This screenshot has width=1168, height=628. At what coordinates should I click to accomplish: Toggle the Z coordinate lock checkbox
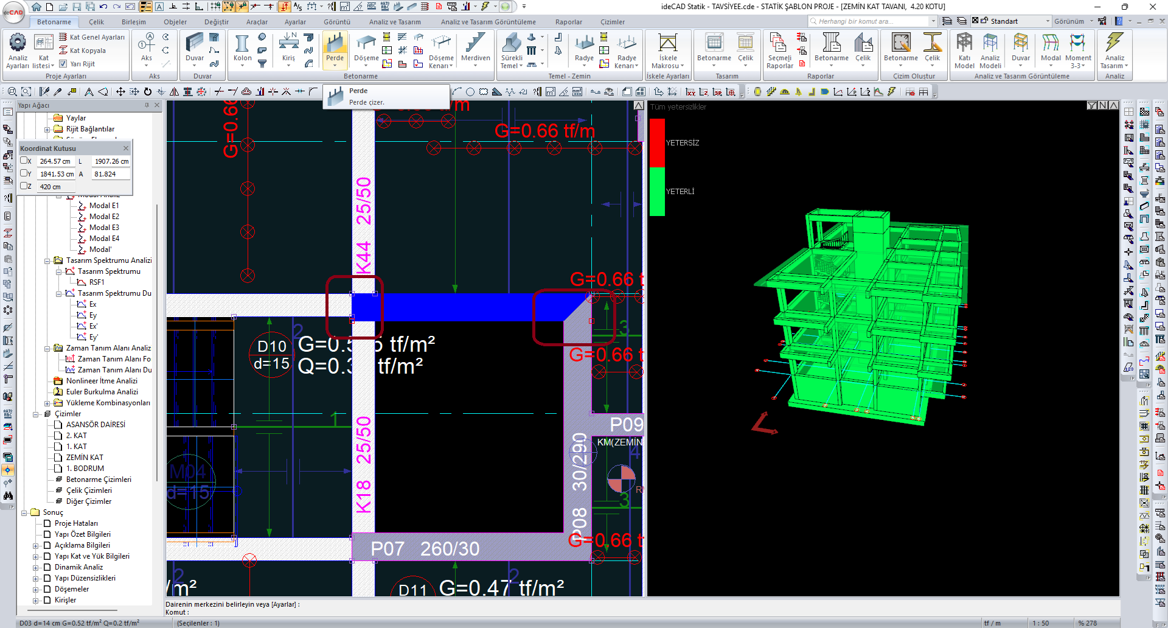pyautogui.click(x=24, y=186)
